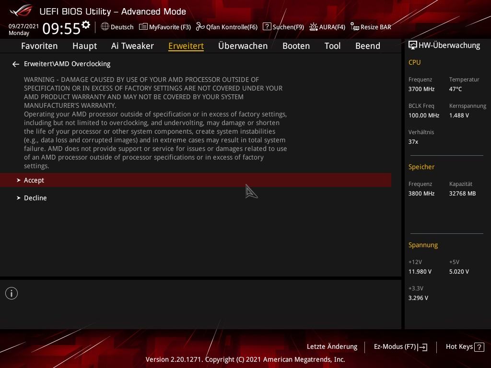This screenshot has height=368, width=491.
Task: Click the Resize BAR icon
Action: coord(354,27)
